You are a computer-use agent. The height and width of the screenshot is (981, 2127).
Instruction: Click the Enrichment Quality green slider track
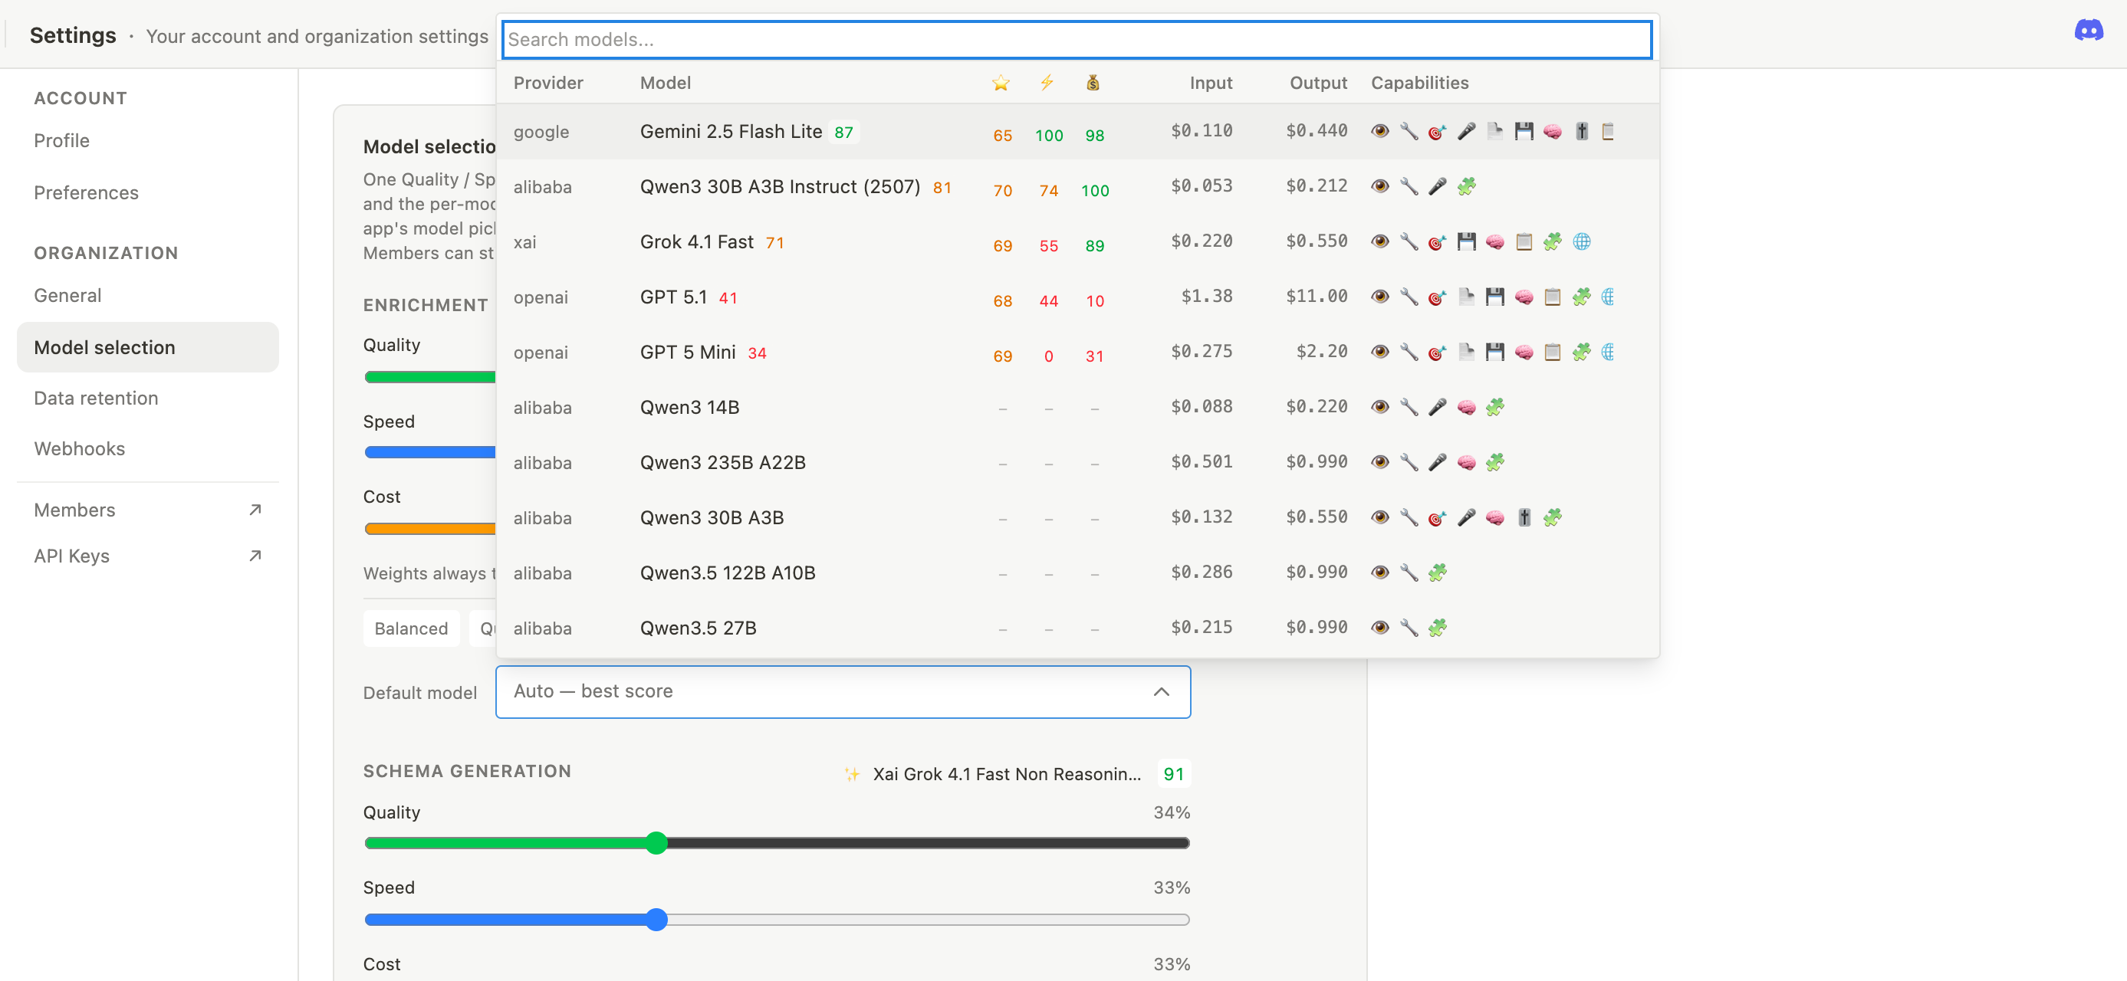point(429,377)
